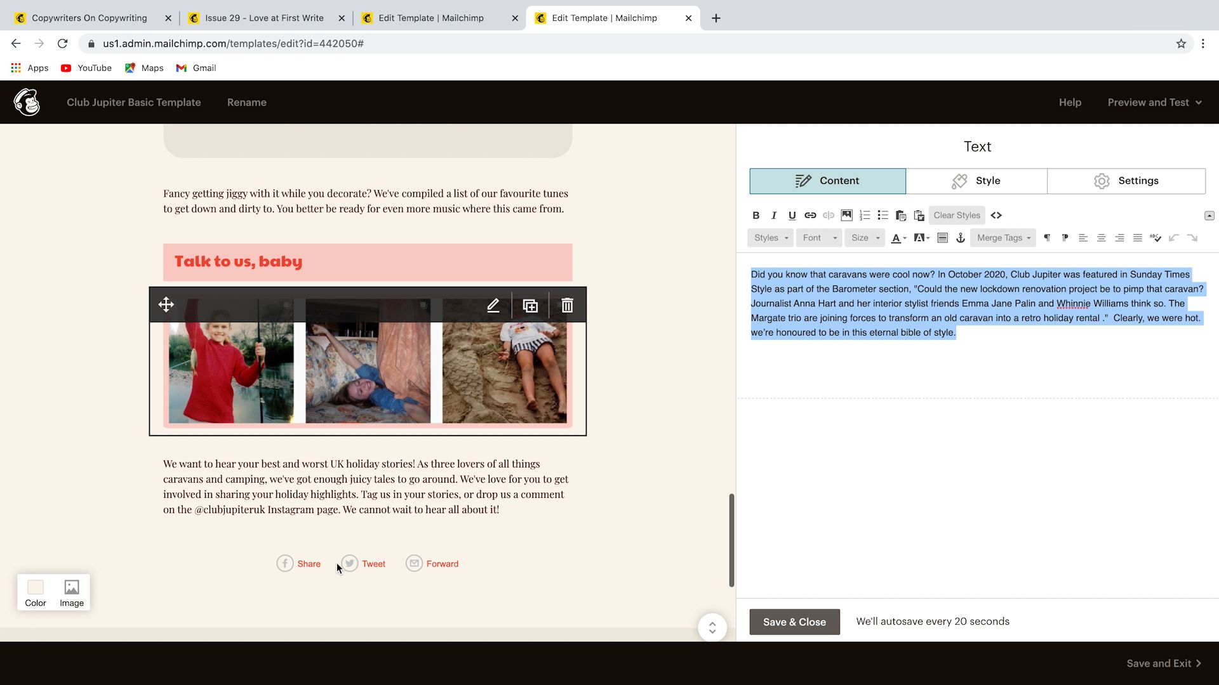Click the Clear Styles button
Image resolution: width=1219 pixels, height=685 pixels.
point(957,216)
